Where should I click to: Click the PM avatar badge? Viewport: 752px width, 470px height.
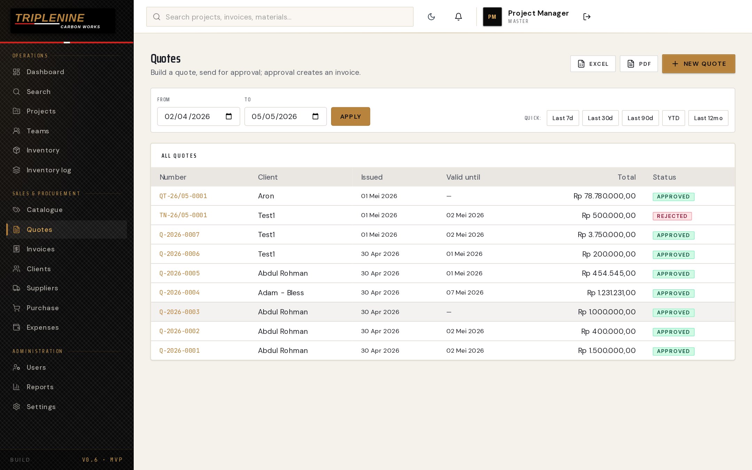pyautogui.click(x=492, y=17)
